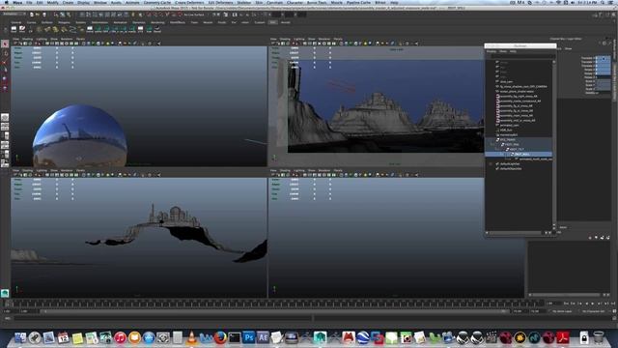Open Firefox from the Dock
The height and width of the screenshot is (348, 618).
(220, 337)
